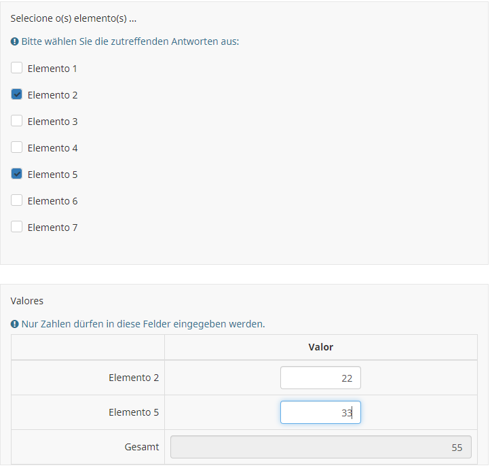Enable the Elemento 4 checkbox
The height and width of the screenshot is (470, 490).
pos(17,147)
